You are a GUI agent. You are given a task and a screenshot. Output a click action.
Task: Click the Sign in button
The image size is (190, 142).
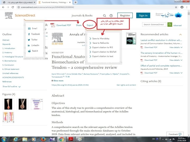(x=143, y=16)
